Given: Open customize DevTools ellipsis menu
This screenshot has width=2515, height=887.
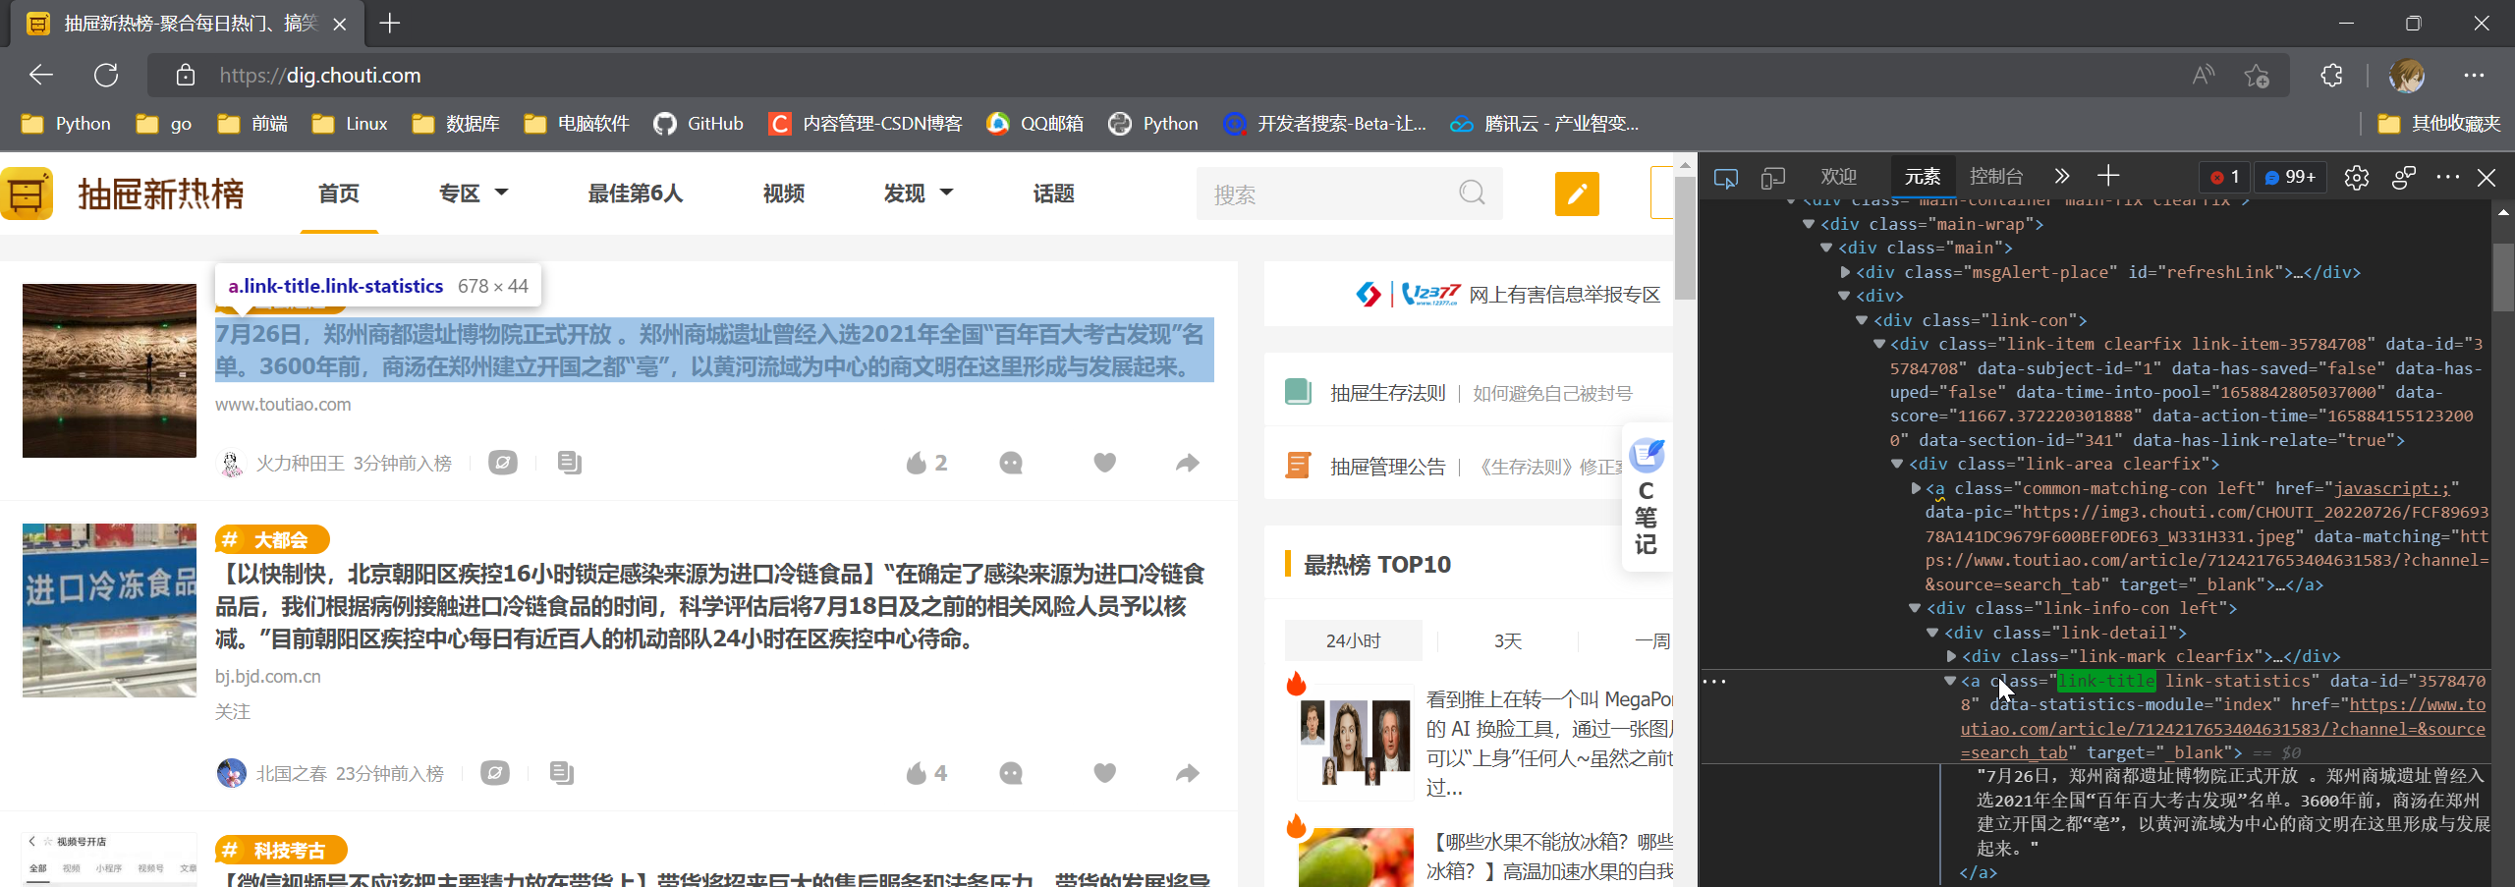Looking at the screenshot, I should click(x=2448, y=177).
